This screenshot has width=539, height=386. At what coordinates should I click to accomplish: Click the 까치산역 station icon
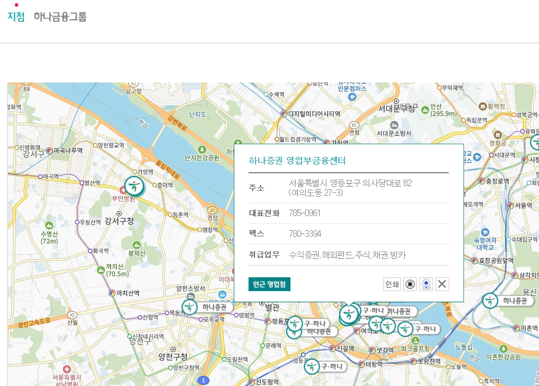tap(112, 293)
